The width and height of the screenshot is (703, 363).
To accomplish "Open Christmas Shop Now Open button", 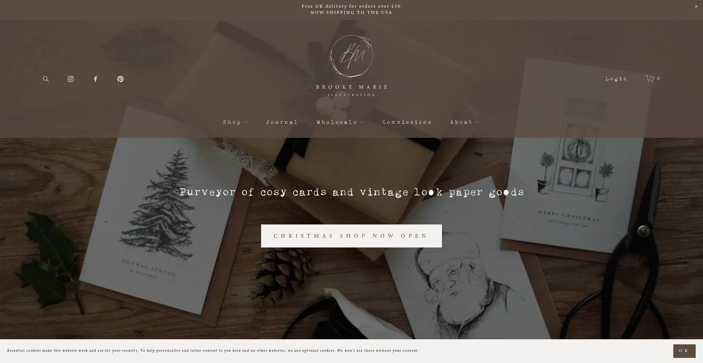I will coord(351,236).
